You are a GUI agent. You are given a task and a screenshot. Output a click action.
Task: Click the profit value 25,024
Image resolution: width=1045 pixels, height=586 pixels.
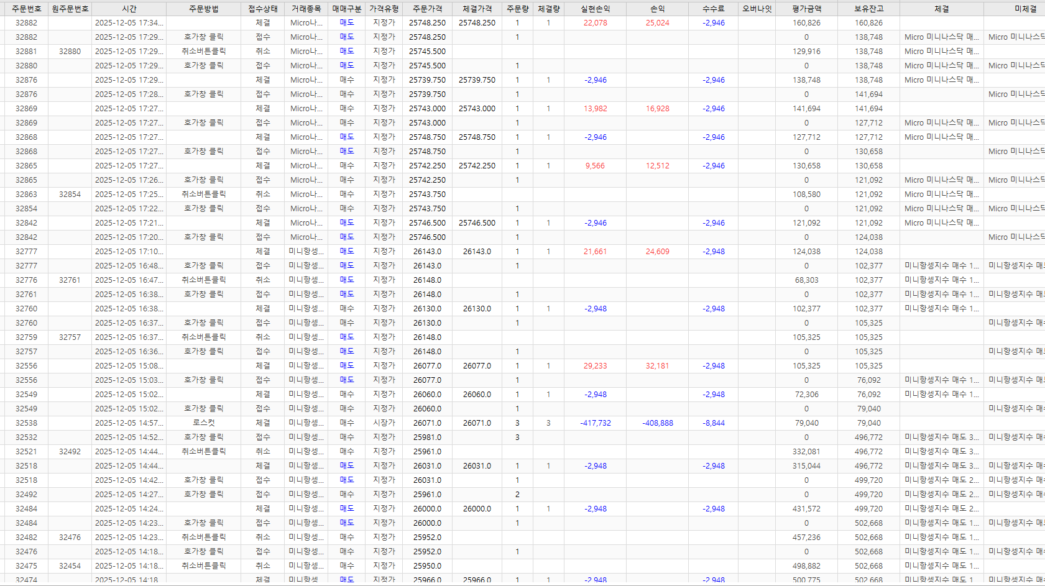coord(657,23)
